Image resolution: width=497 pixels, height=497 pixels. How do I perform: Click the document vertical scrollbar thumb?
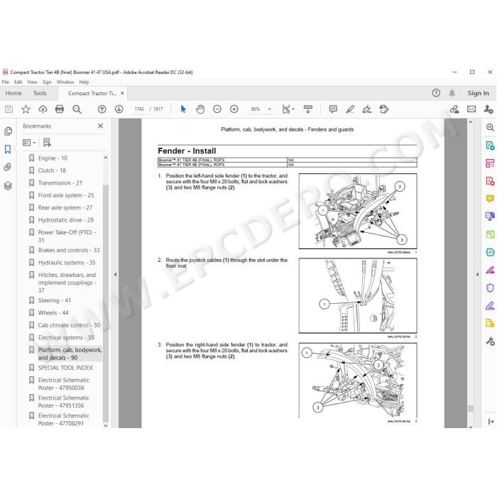471,408
